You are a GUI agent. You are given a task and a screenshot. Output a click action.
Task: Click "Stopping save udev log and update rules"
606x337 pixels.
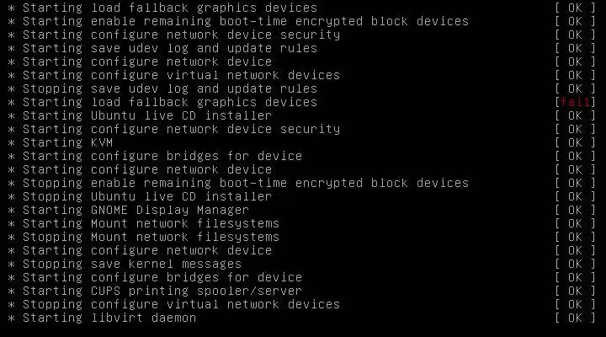(169, 88)
